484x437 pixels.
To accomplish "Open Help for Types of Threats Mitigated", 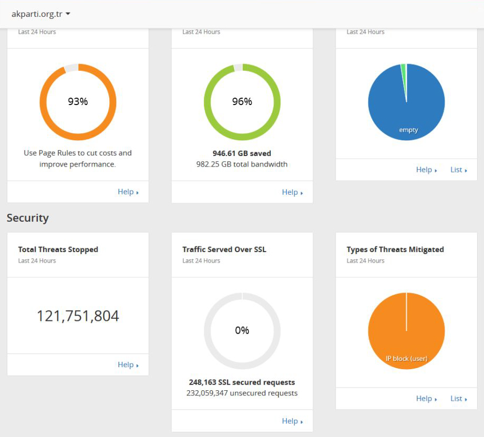I will [426, 399].
